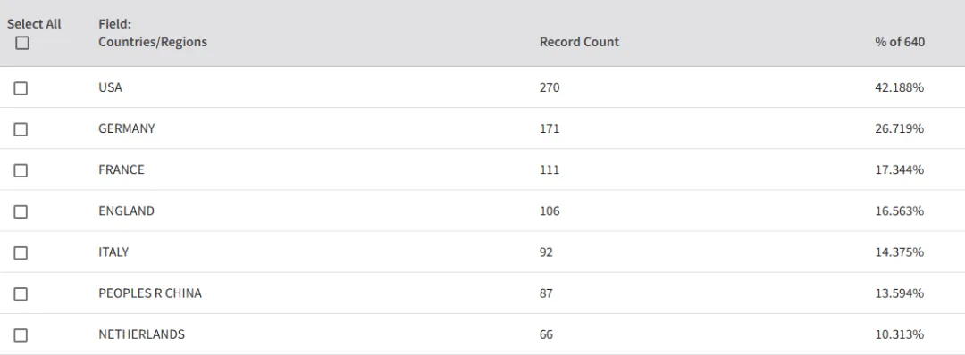965x355 pixels.
Task: Tick the Select All checkbox
Action: [x=22, y=43]
